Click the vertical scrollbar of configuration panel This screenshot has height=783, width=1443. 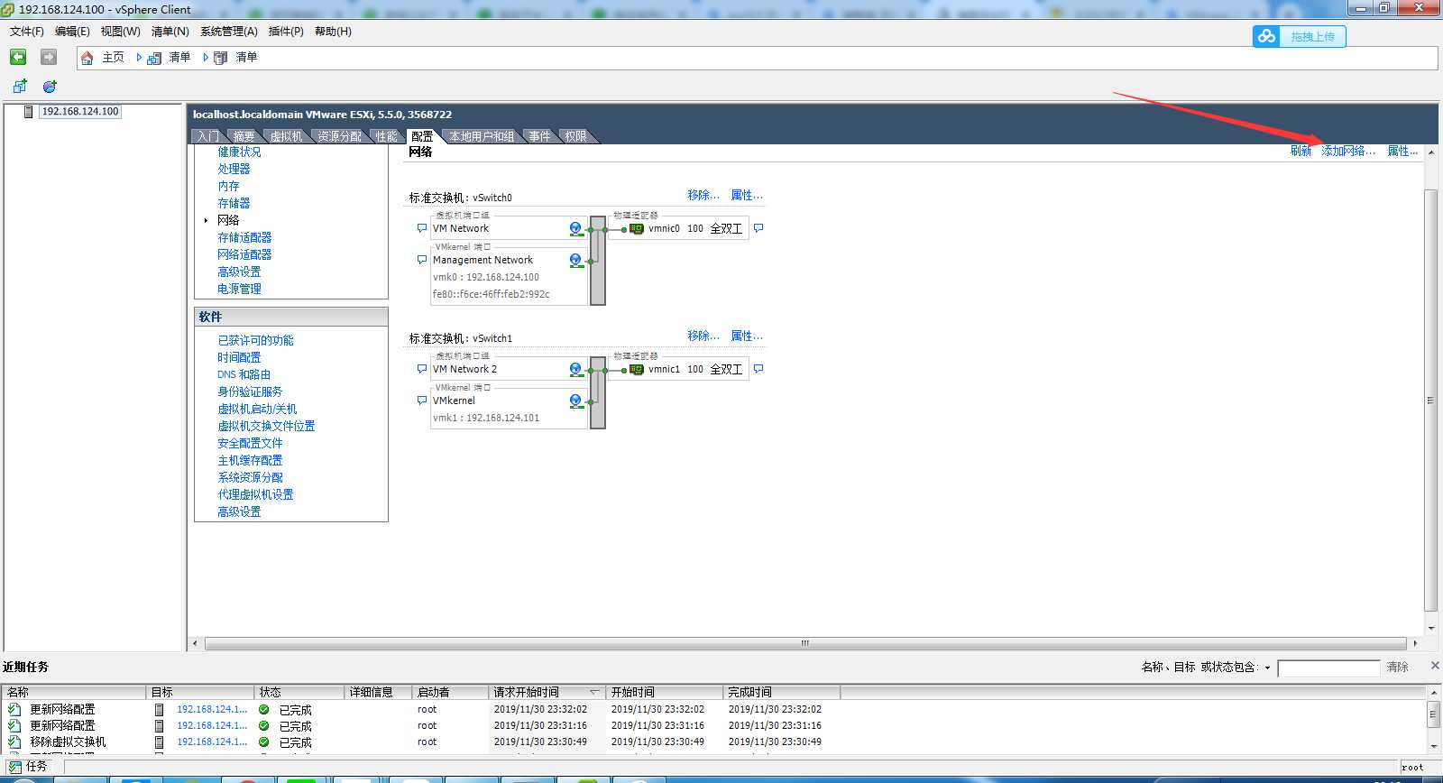click(x=1430, y=400)
